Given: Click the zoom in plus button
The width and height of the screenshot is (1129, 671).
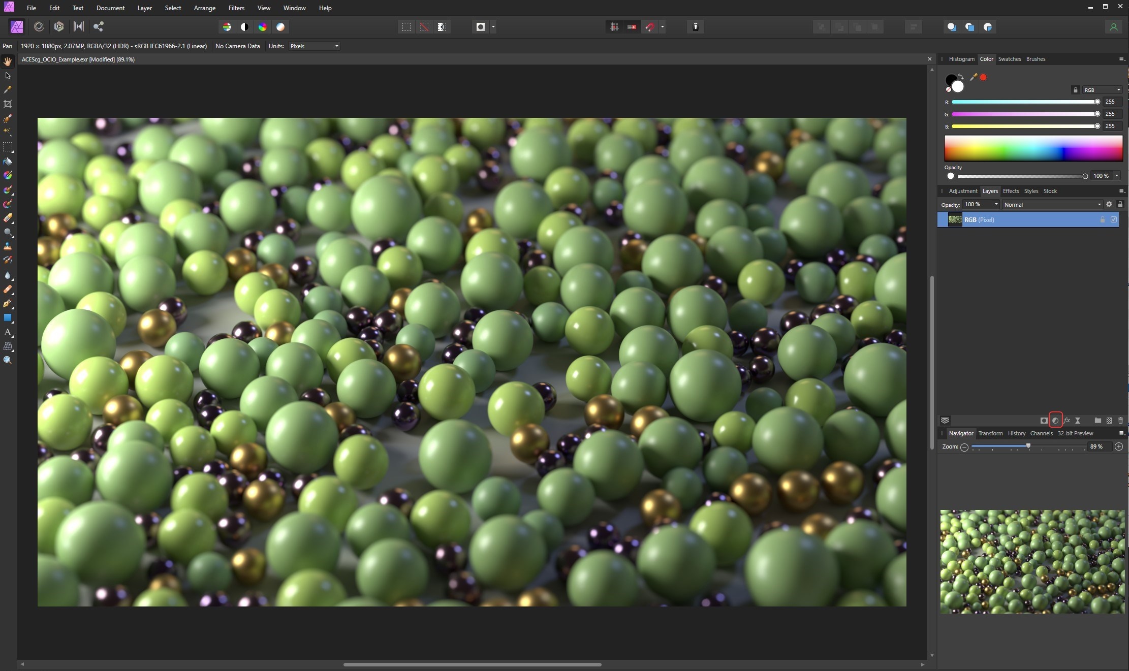Looking at the screenshot, I should coord(1119,446).
